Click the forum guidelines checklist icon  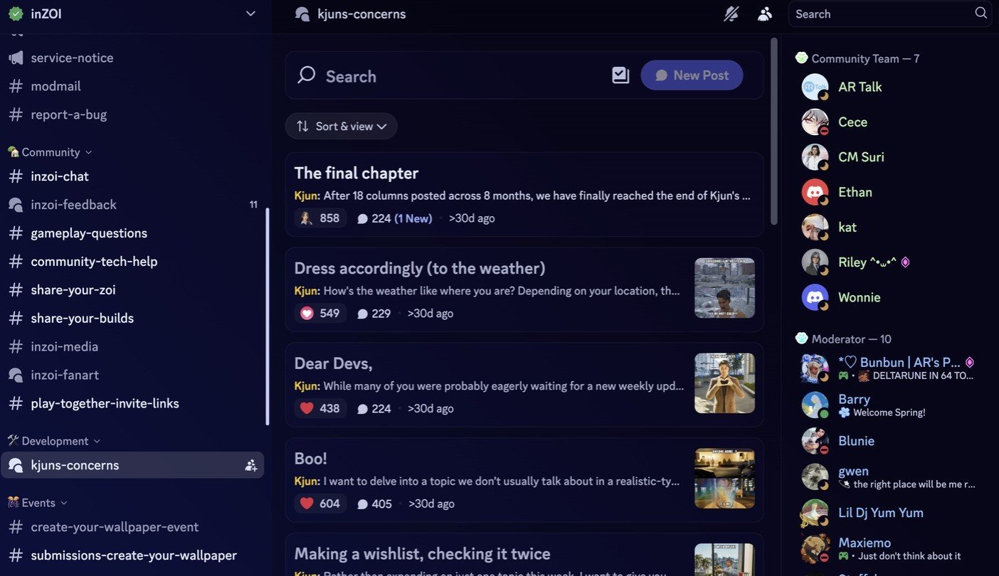tap(620, 75)
